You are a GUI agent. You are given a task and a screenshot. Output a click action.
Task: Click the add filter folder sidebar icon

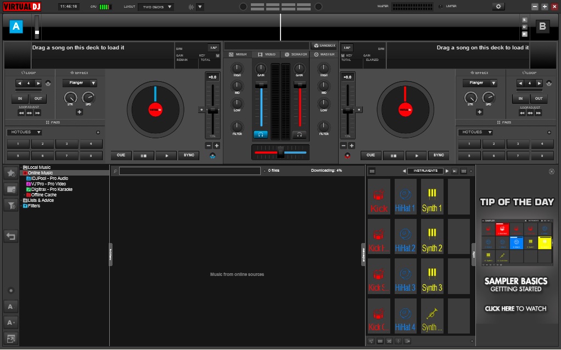11,205
